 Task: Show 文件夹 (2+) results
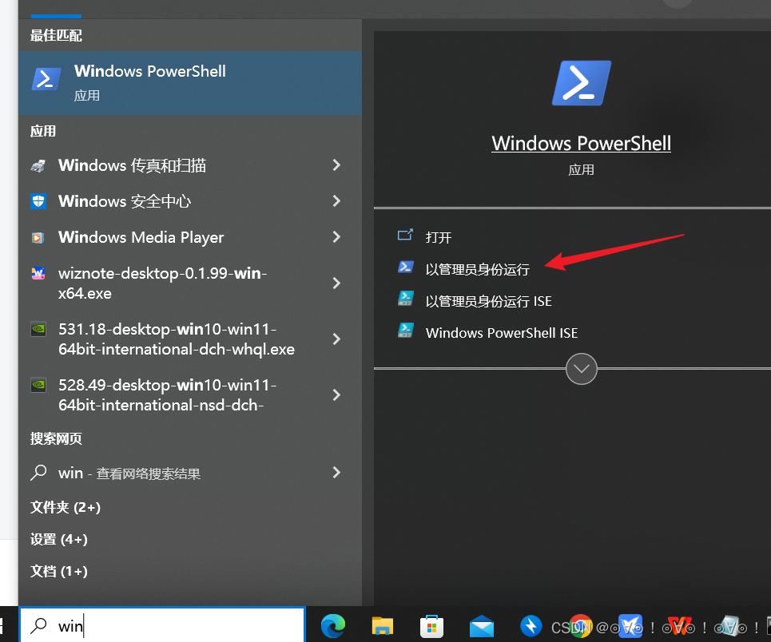(x=66, y=507)
